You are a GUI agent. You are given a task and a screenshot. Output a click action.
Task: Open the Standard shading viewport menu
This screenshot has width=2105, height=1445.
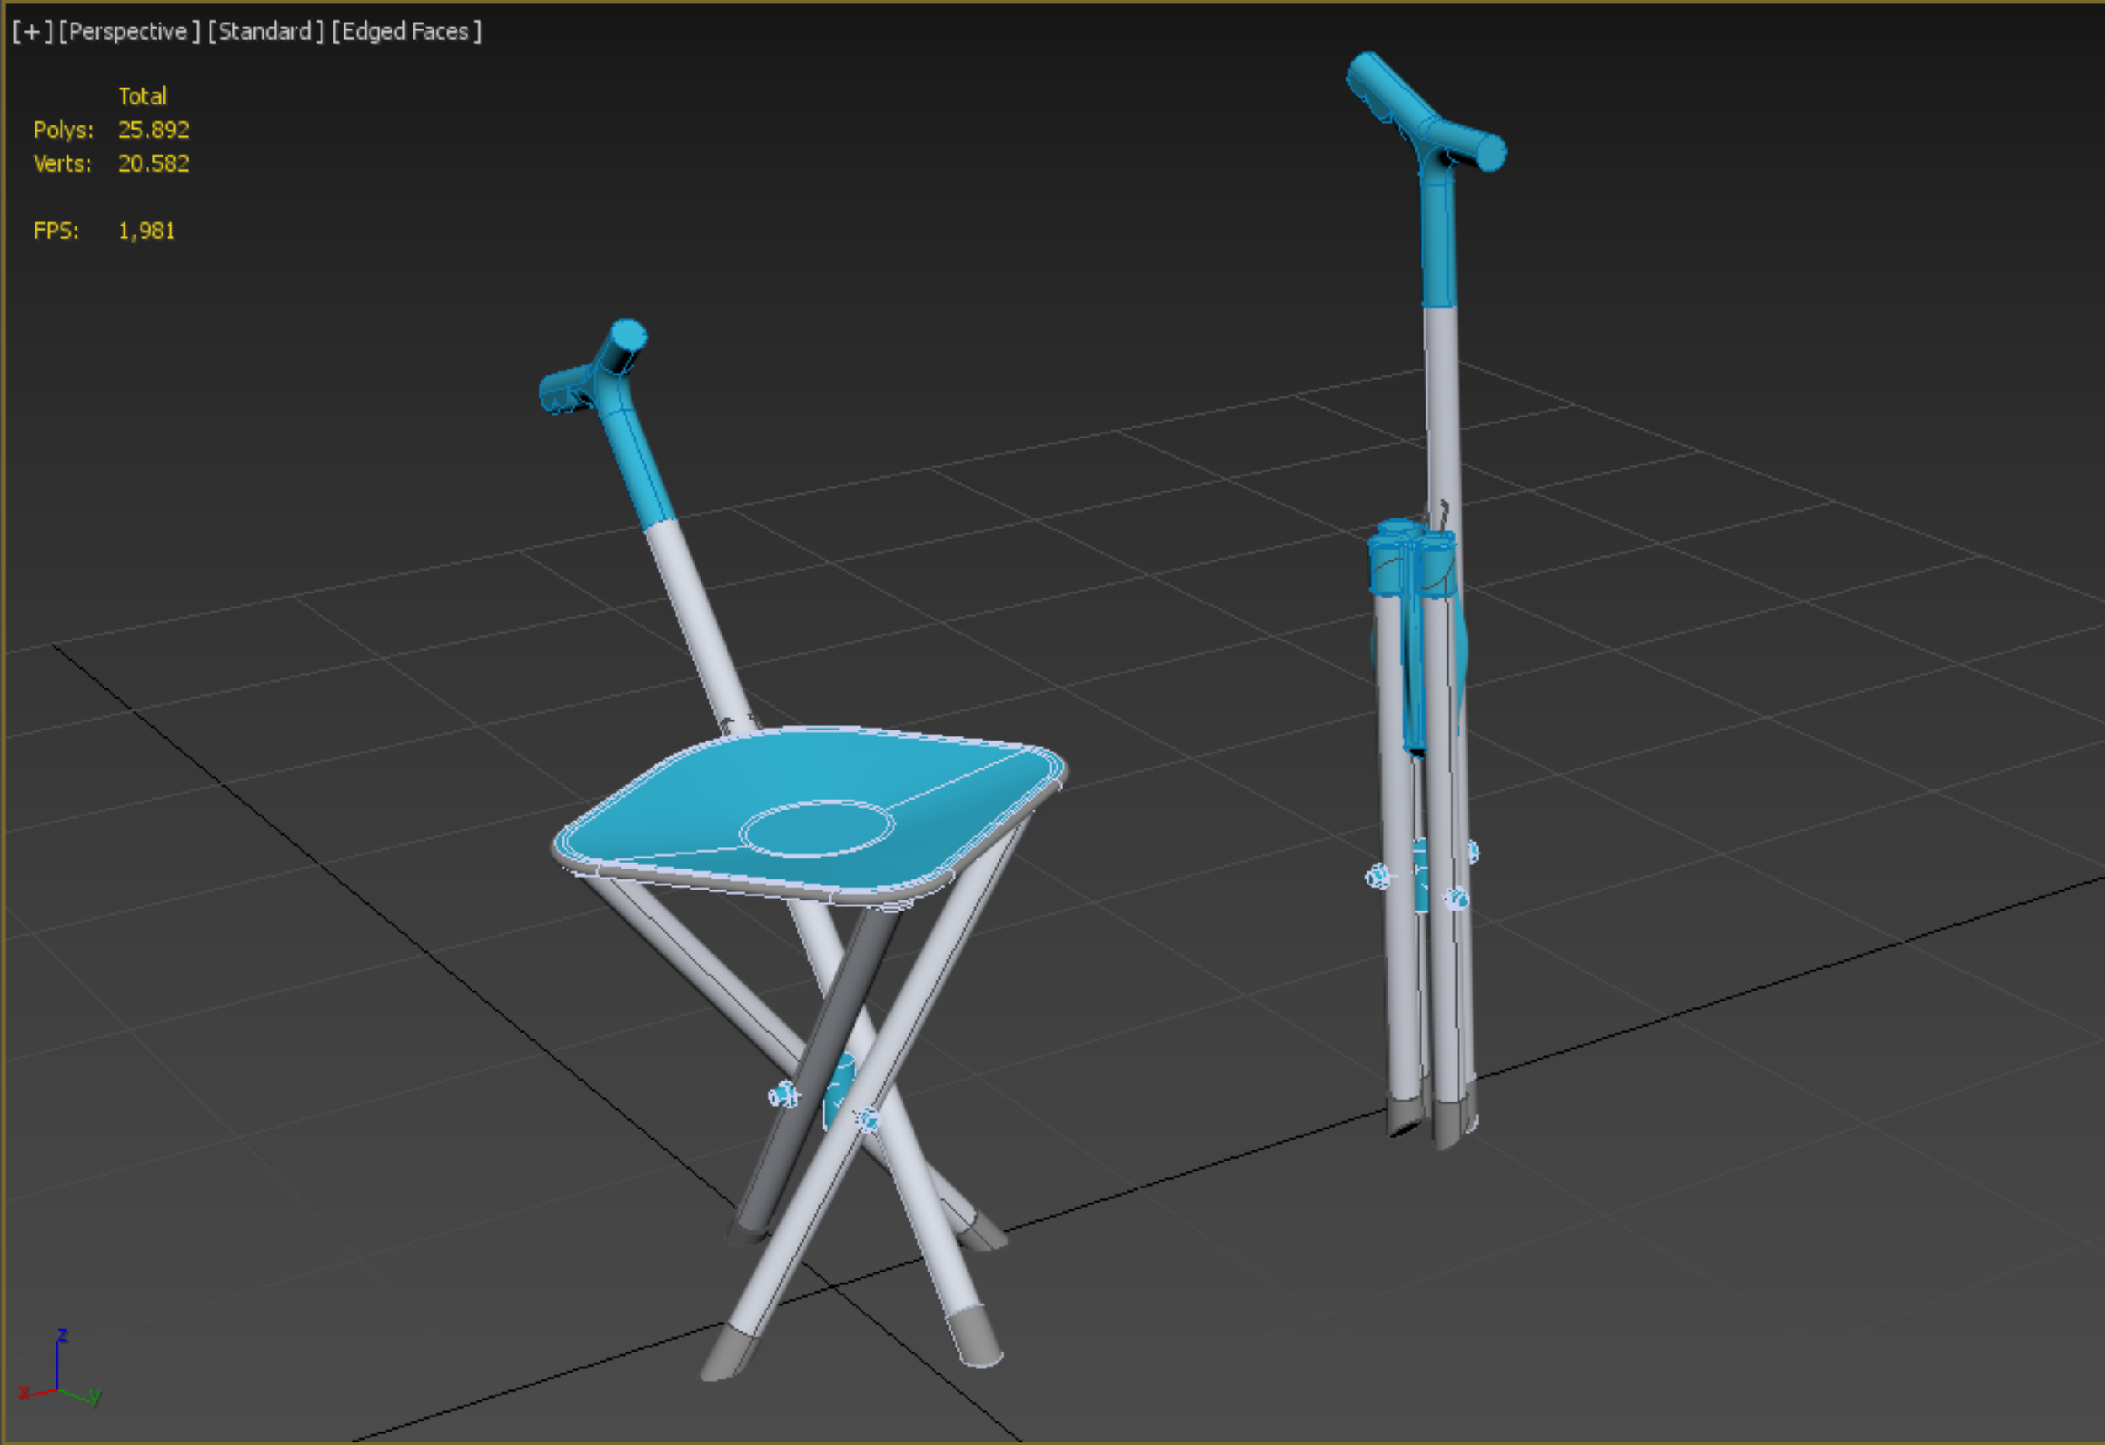point(264,32)
